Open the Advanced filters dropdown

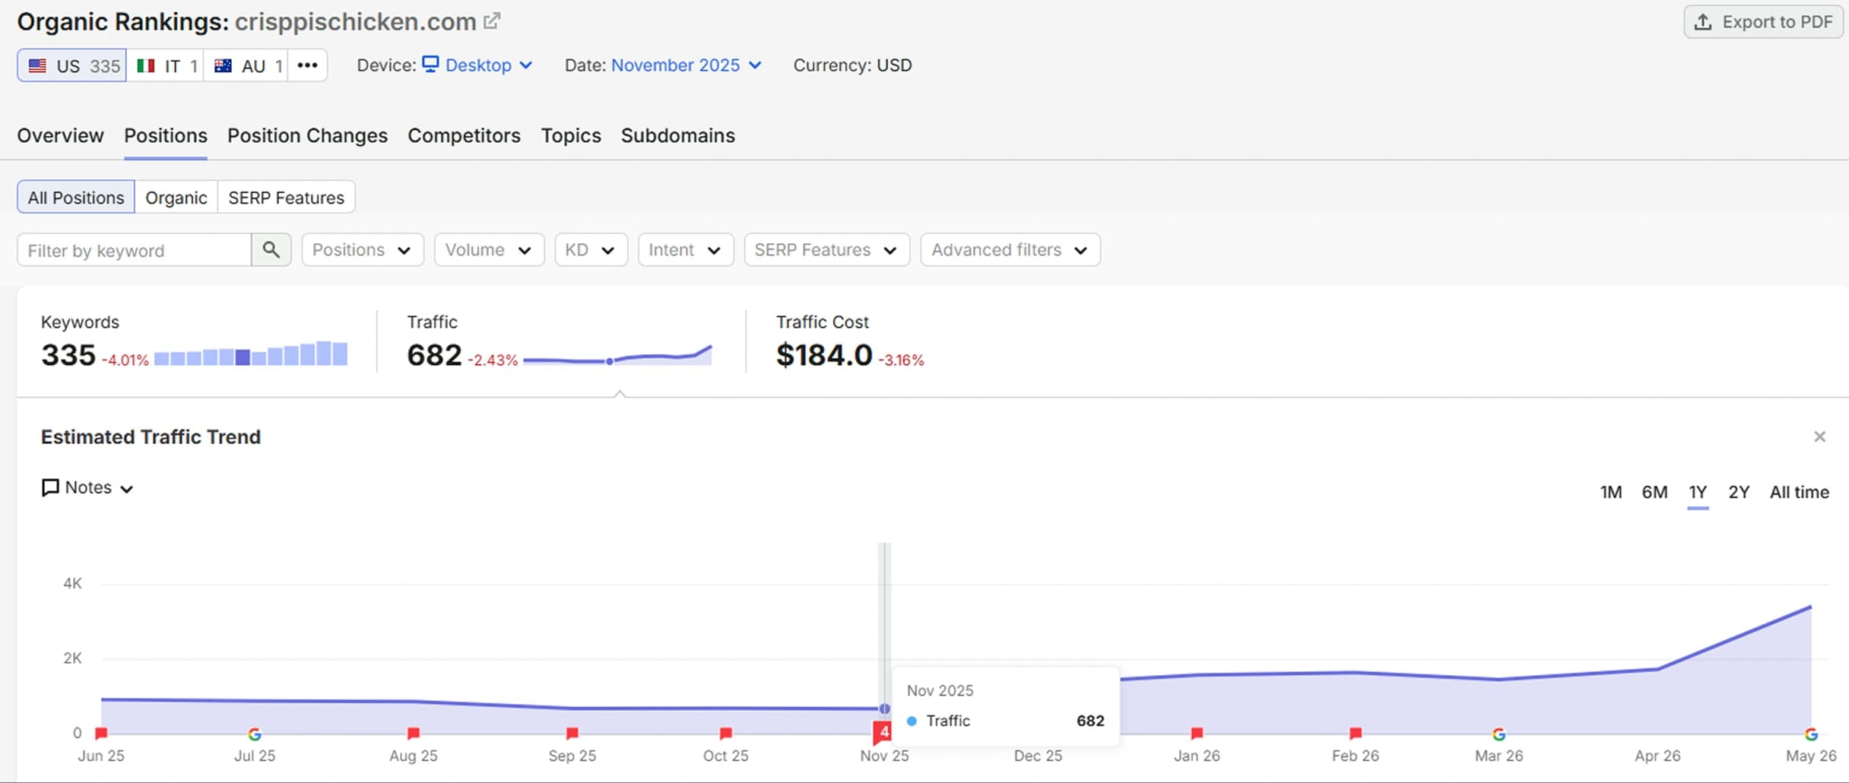[1010, 250]
